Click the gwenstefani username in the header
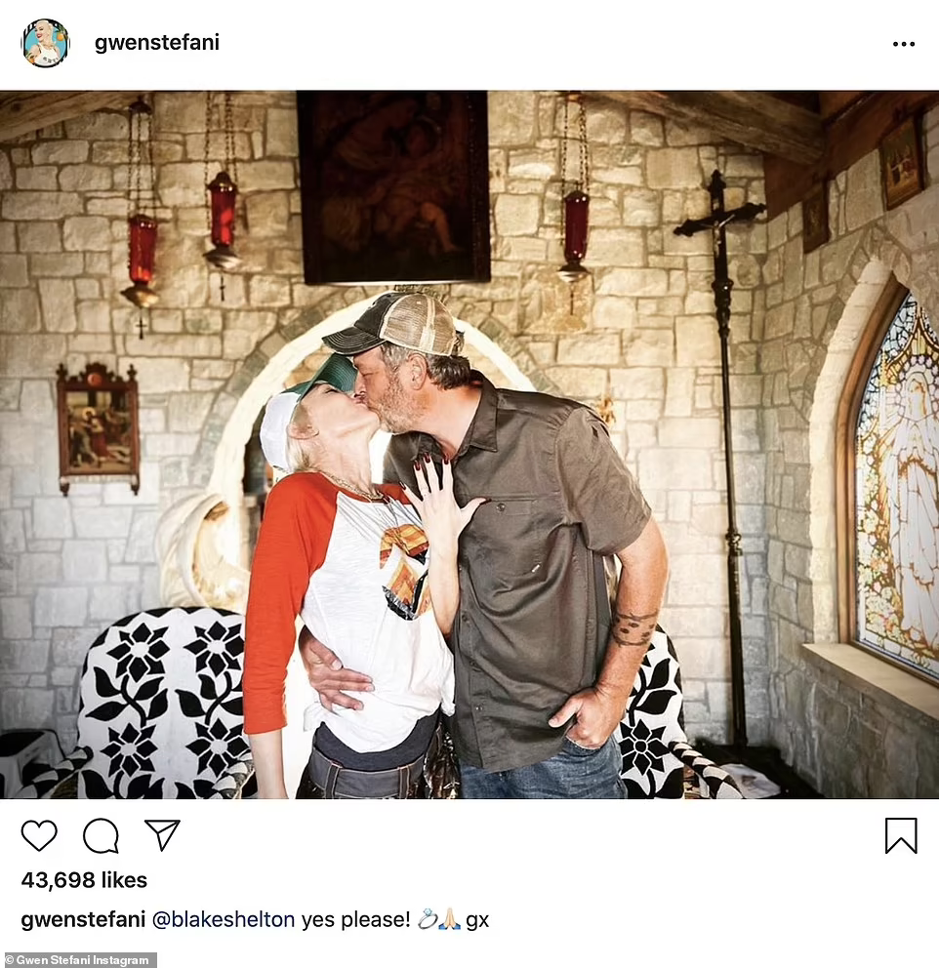939x968 pixels. (x=157, y=43)
